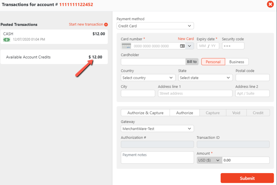Click the Start new transaction link
The image size is (277, 185).
pos(86,24)
